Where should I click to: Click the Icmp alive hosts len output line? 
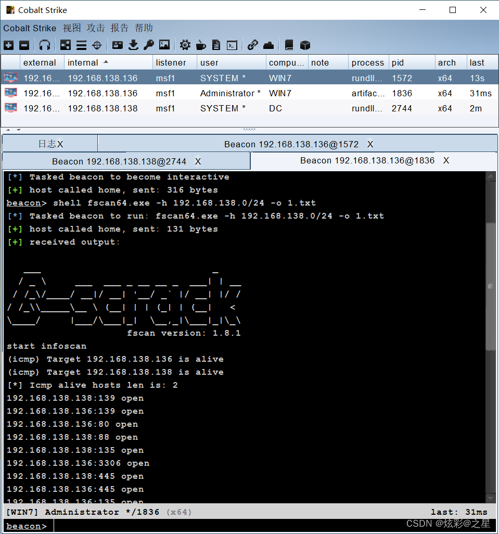(x=93, y=385)
